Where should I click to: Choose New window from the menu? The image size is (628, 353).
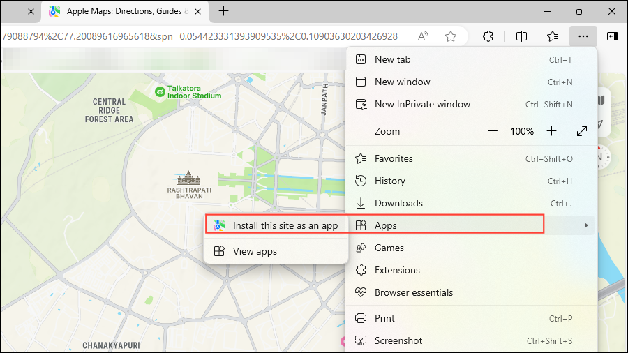[471, 82]
